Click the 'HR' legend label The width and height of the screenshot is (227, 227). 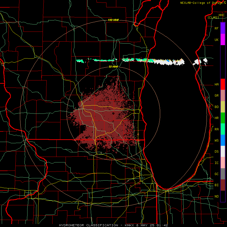216,118
